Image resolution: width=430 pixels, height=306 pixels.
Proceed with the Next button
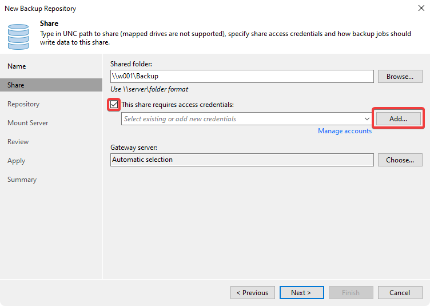[x=301, y=292]
